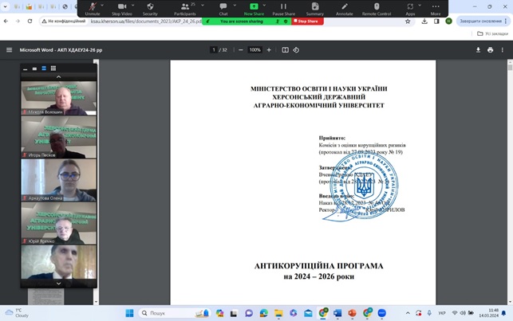Expand video options next to Stop Video
The width and height of the screenshot is (513, 321).
point(132,6)
